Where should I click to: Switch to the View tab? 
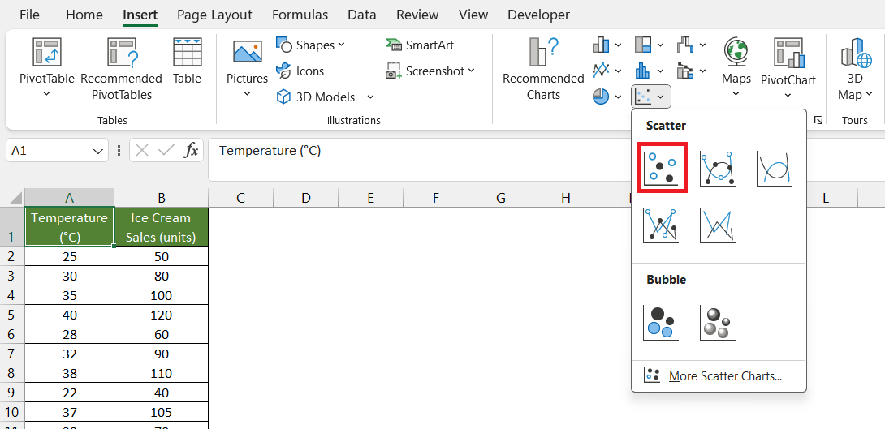click(473, 15)
